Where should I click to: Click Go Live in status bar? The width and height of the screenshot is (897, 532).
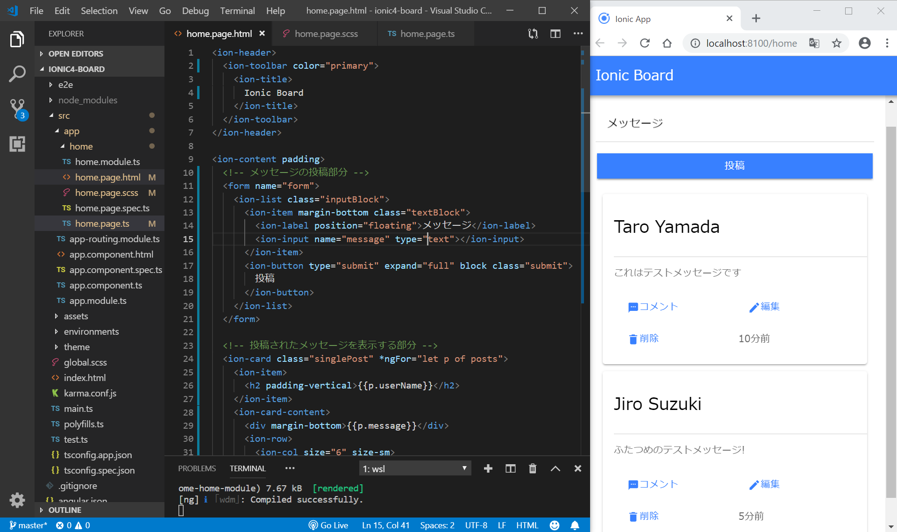[328, 525]
